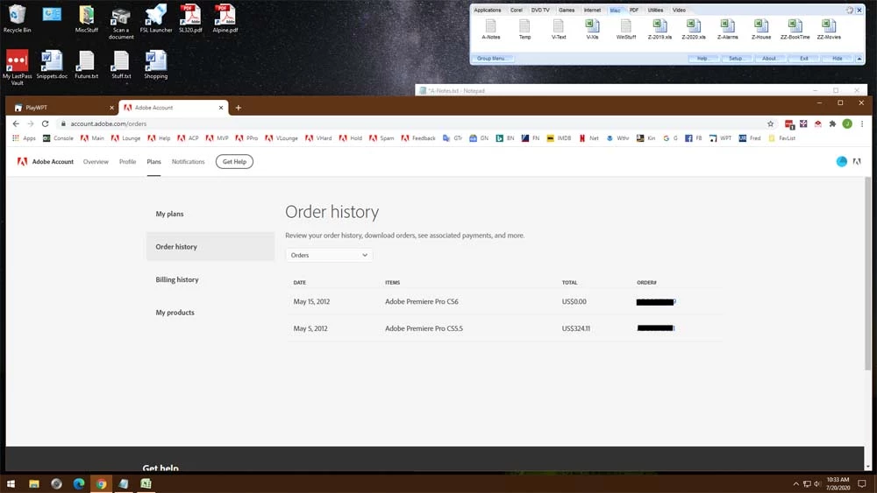Open WinStuff in the launcher panel

click(626, 29)
